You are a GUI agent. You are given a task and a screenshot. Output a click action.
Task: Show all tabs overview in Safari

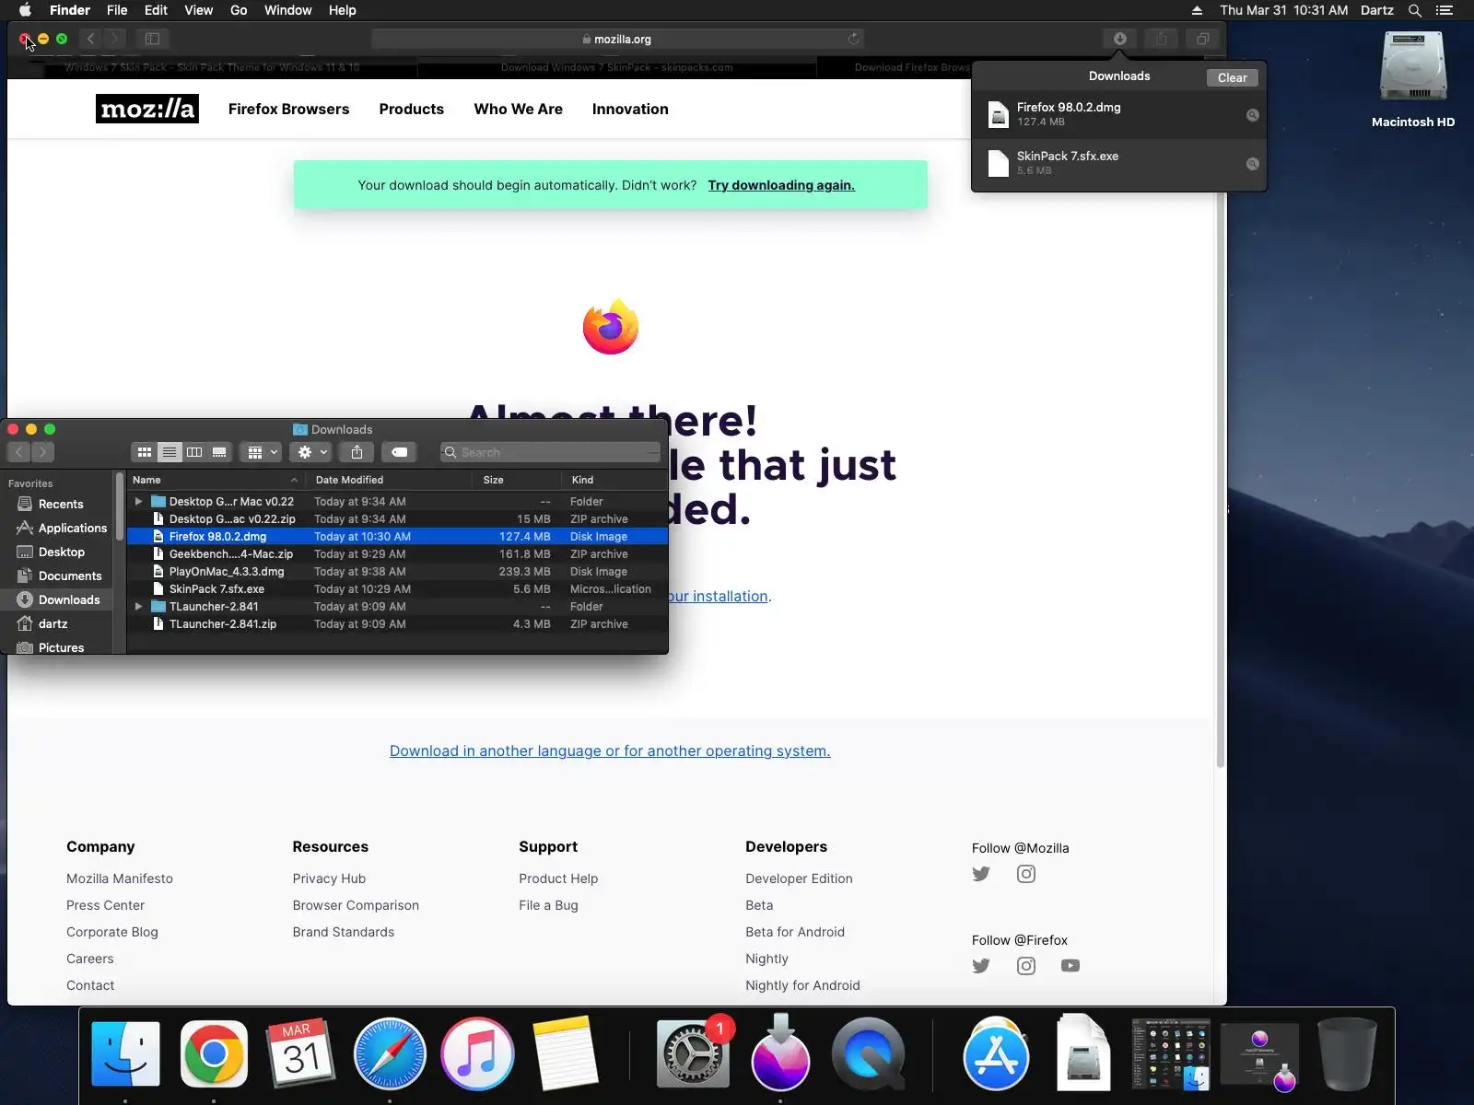(1202, 39)
